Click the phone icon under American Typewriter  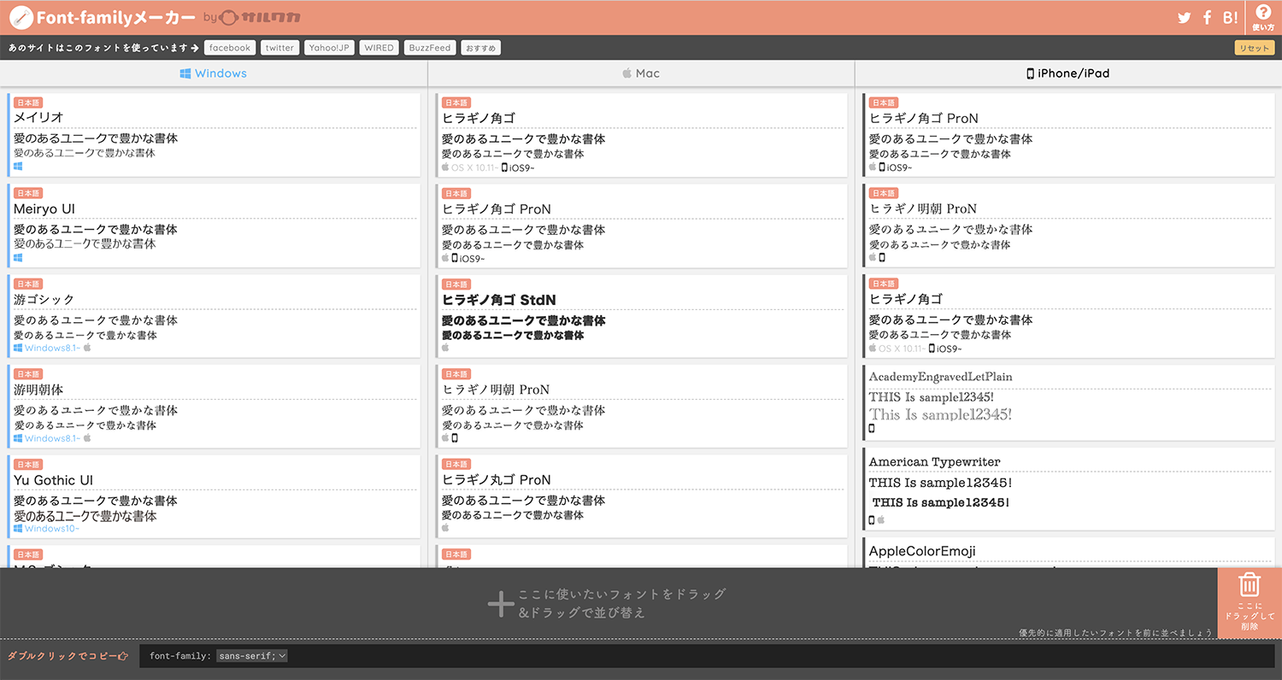[872, 519]
